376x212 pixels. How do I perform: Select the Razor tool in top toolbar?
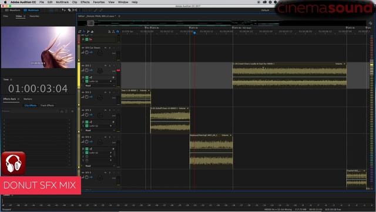click(69, 10)
